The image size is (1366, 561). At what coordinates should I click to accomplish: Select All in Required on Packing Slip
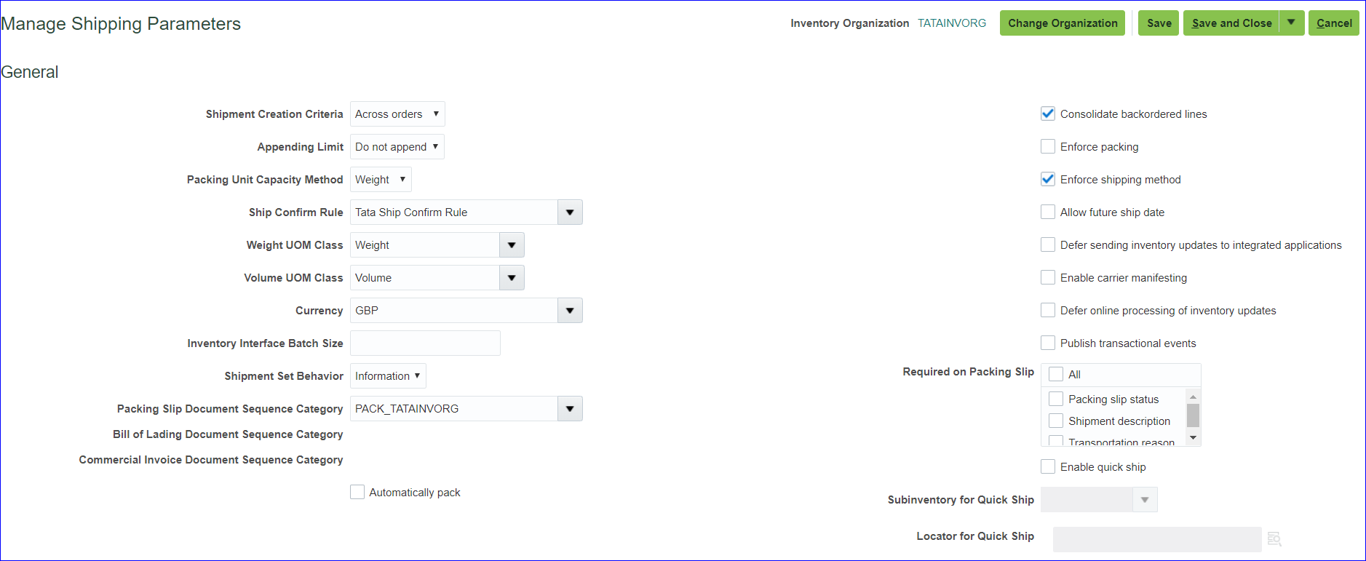pyautogui.click(x=1056, y=375)
